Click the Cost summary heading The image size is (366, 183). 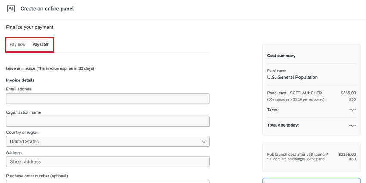click(281, 56)
